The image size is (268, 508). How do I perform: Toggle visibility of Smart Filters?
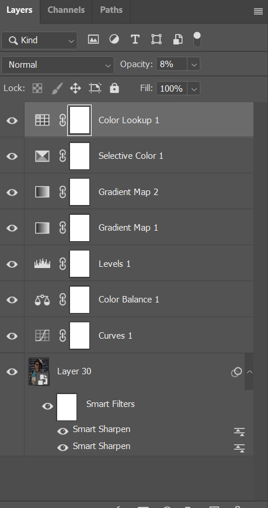click(x=48, y=406)
